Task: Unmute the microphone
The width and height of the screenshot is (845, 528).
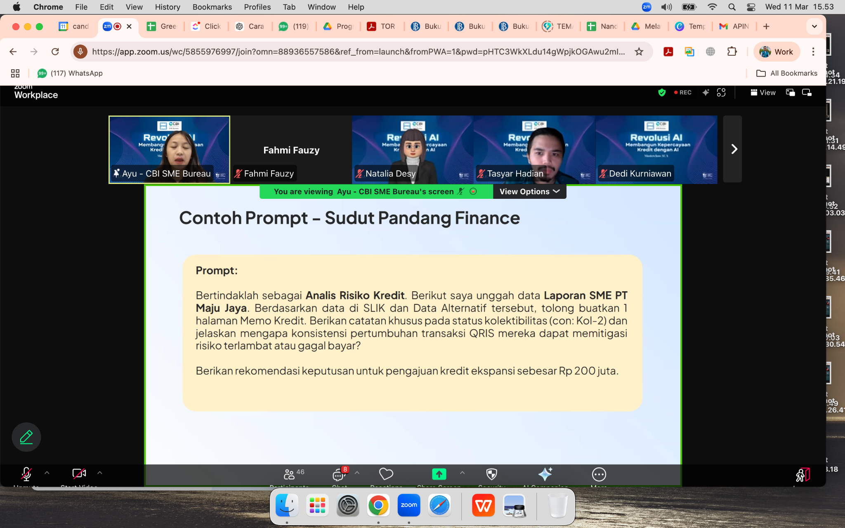Action: [x=26, y=474]
